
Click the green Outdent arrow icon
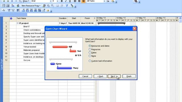[4, 1]
